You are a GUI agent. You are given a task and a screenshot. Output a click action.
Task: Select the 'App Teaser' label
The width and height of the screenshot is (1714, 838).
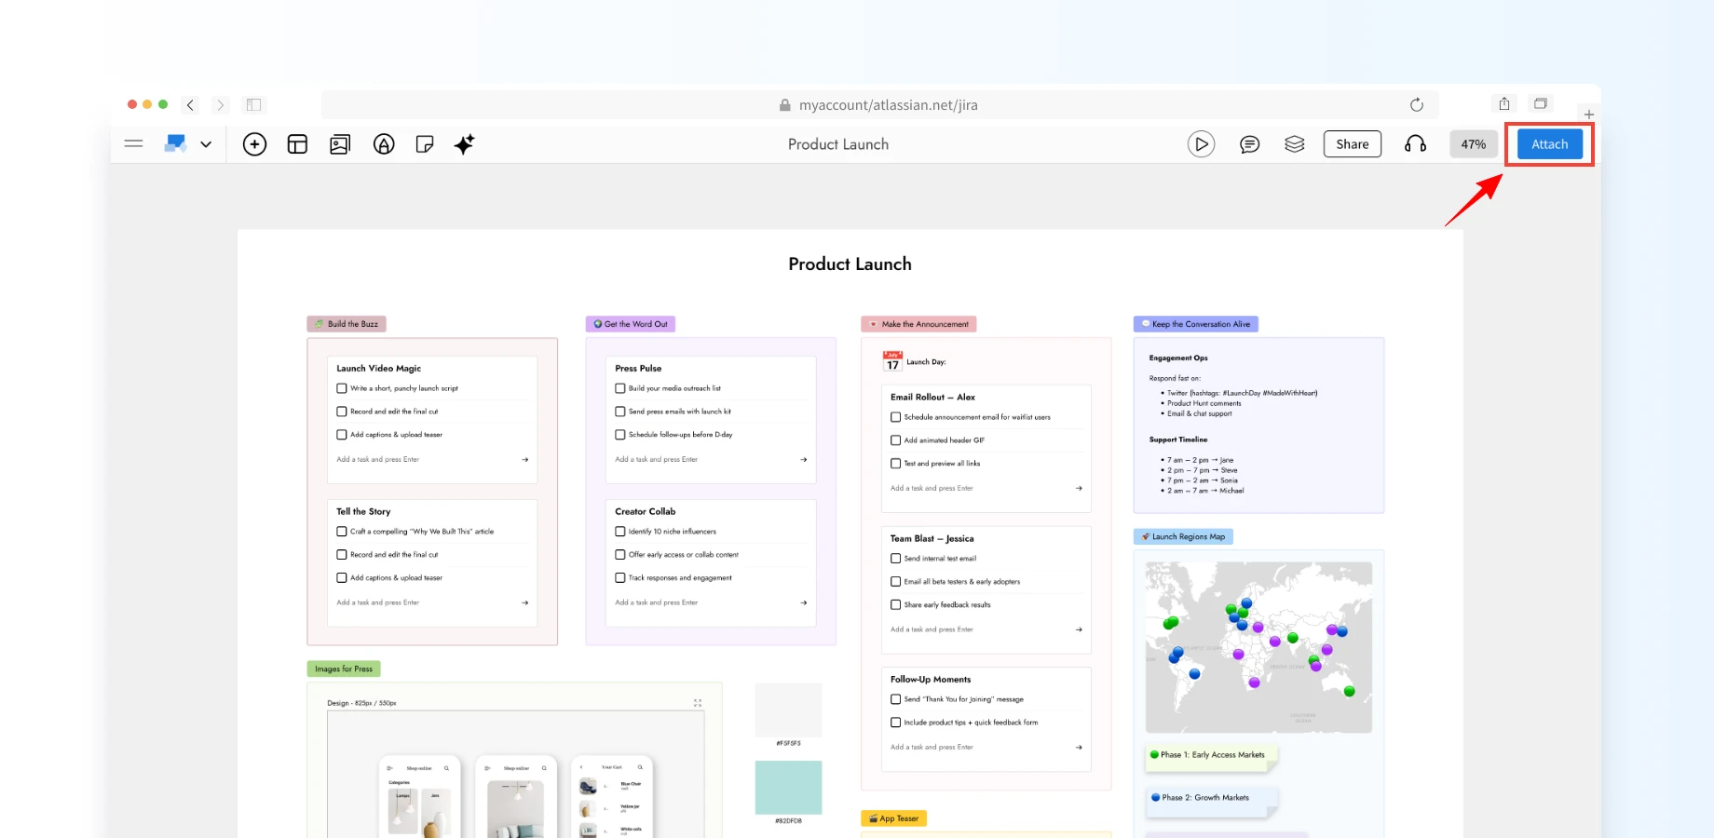(x=893, y=818)
